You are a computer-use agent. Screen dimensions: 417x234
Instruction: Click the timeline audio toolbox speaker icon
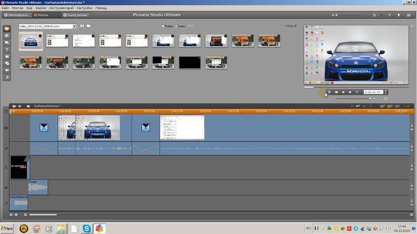pos(20,106)
